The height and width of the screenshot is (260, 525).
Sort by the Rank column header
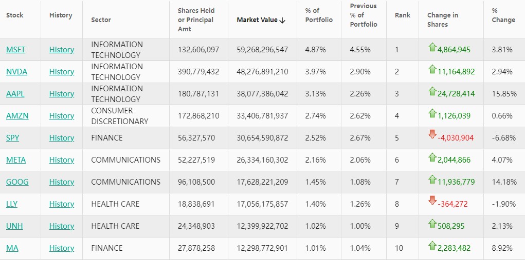pyautogui.click(x=402, y=15)
